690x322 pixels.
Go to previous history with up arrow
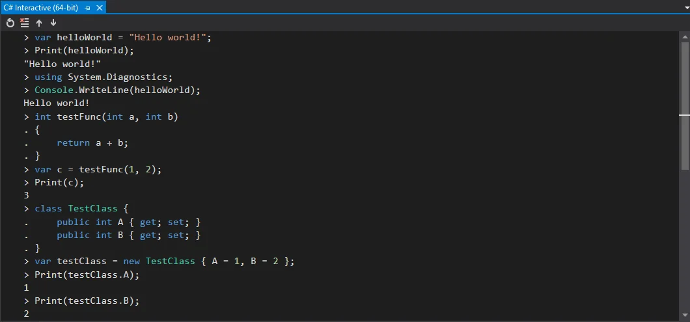39,23
